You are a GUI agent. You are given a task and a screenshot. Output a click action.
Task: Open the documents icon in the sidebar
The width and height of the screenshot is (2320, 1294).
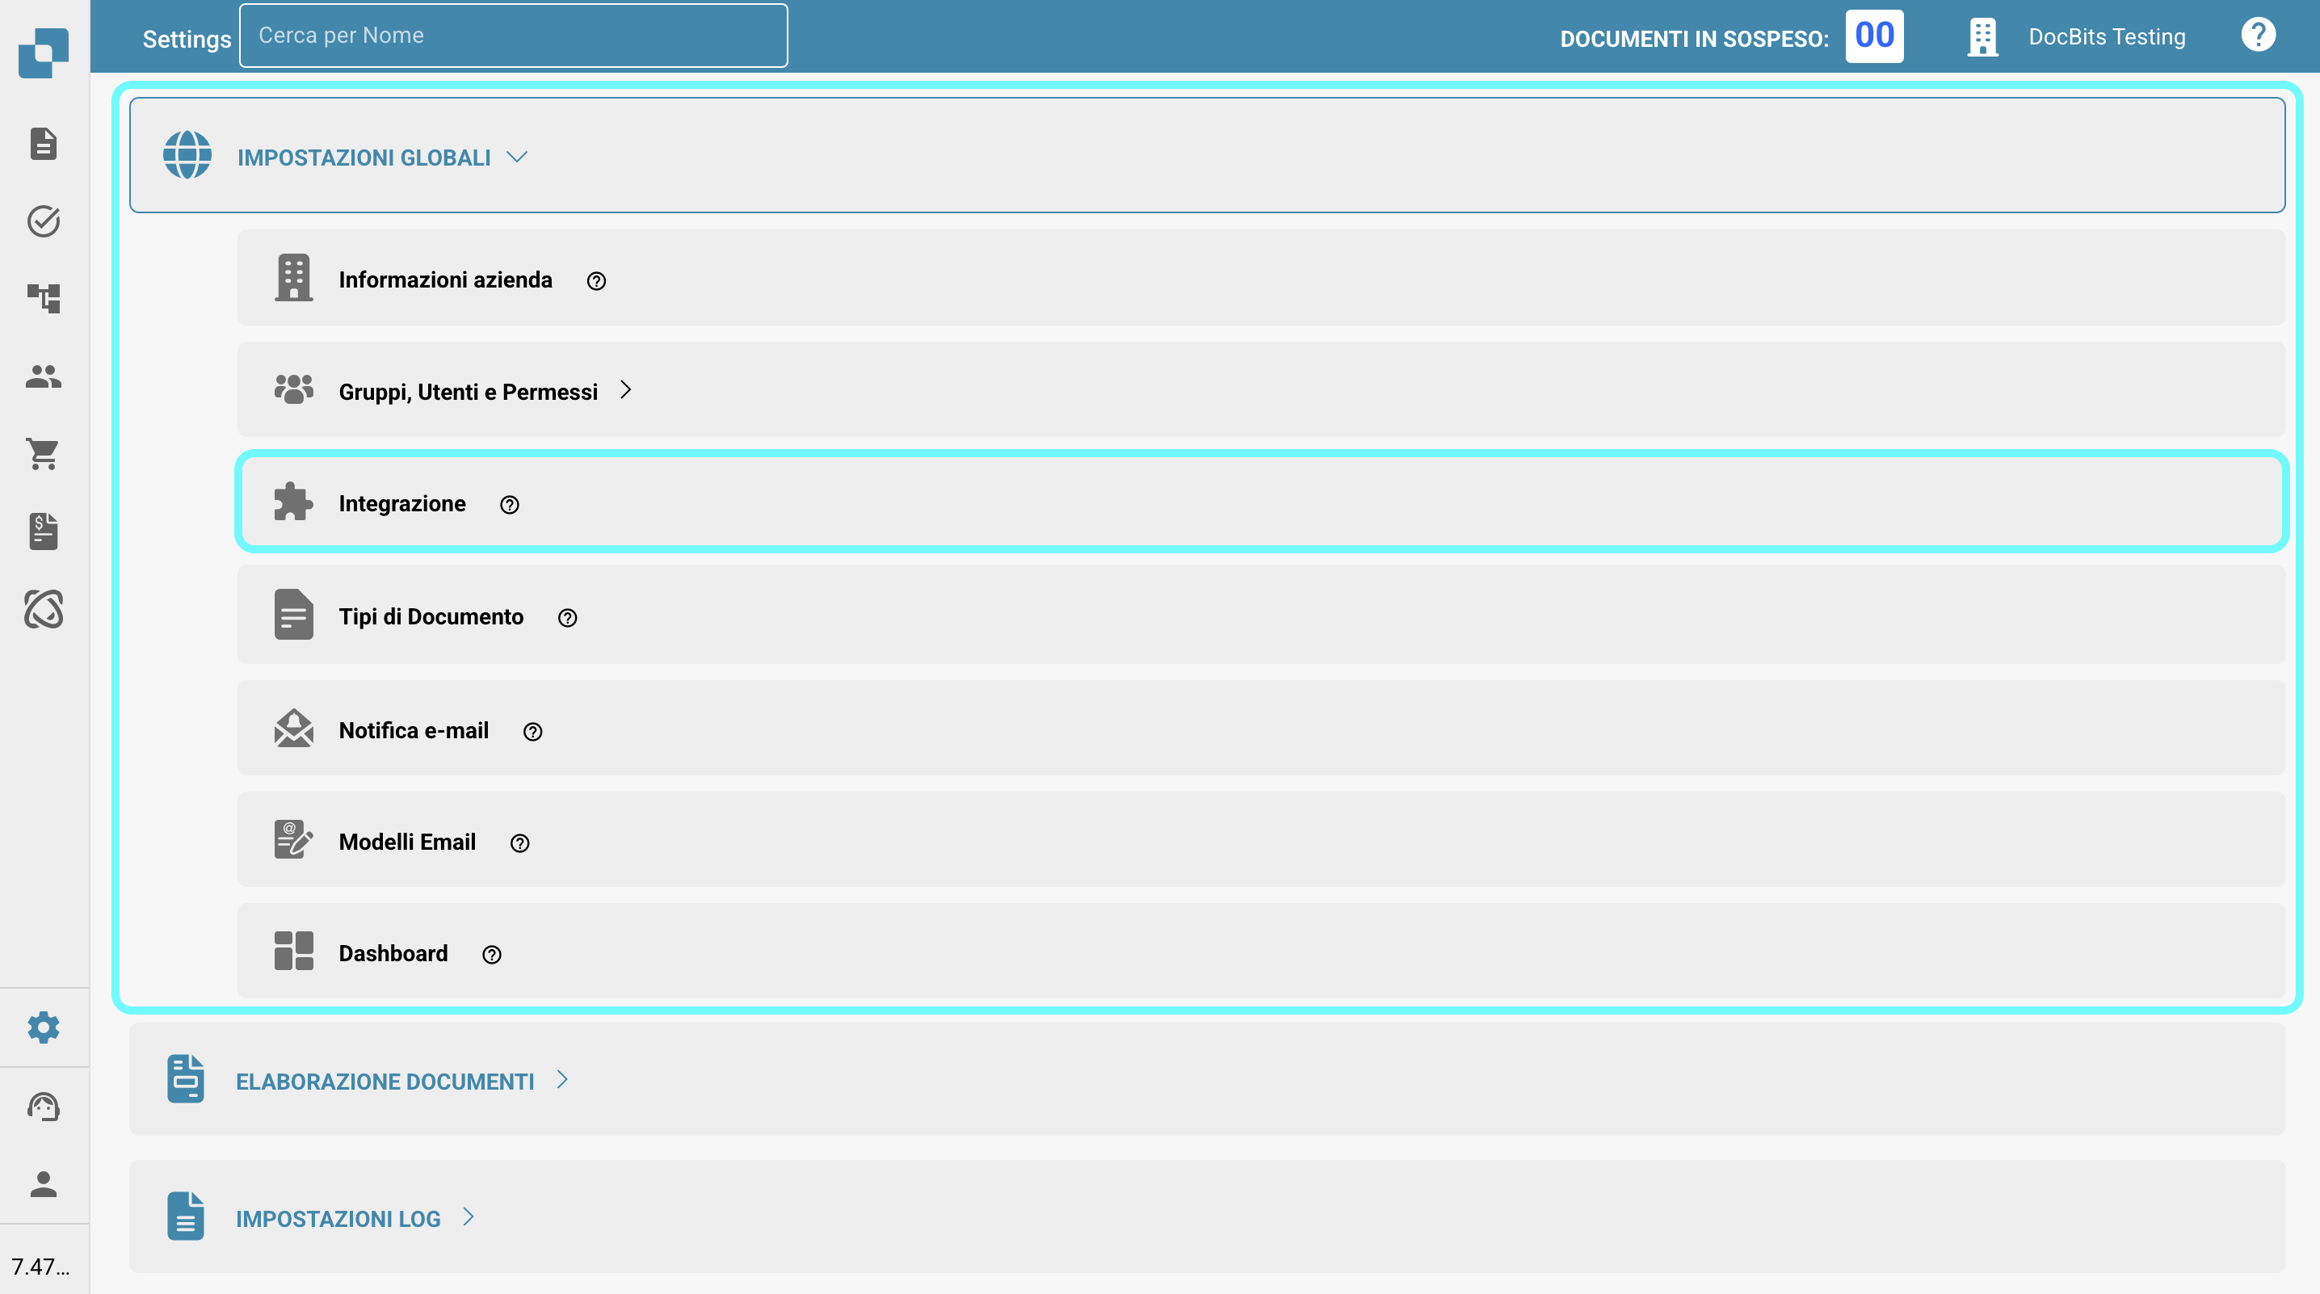[44, 143]
